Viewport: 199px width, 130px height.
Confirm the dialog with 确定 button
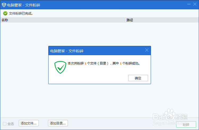pyautogui.click(x=138, y=78)
